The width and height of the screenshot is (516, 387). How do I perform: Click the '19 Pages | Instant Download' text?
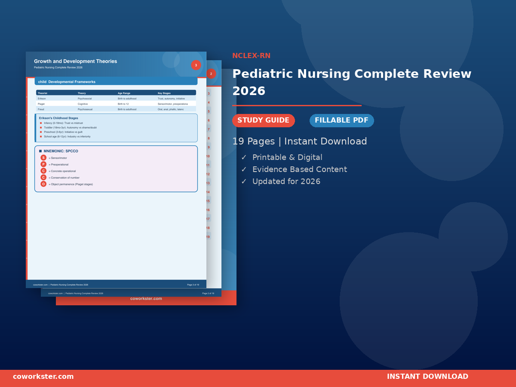[300, 141]
